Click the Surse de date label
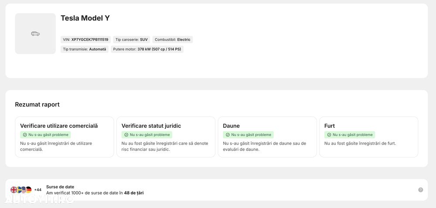436x208 pixels. coord(60,187)
